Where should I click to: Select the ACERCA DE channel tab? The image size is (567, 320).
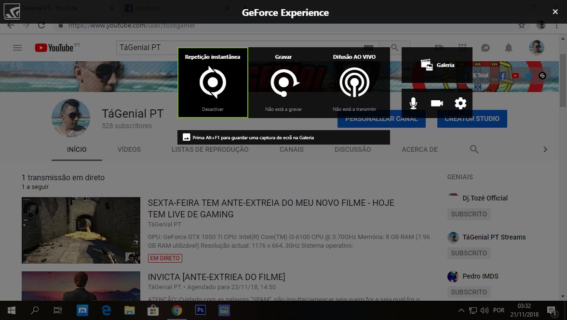click(419, 149)
